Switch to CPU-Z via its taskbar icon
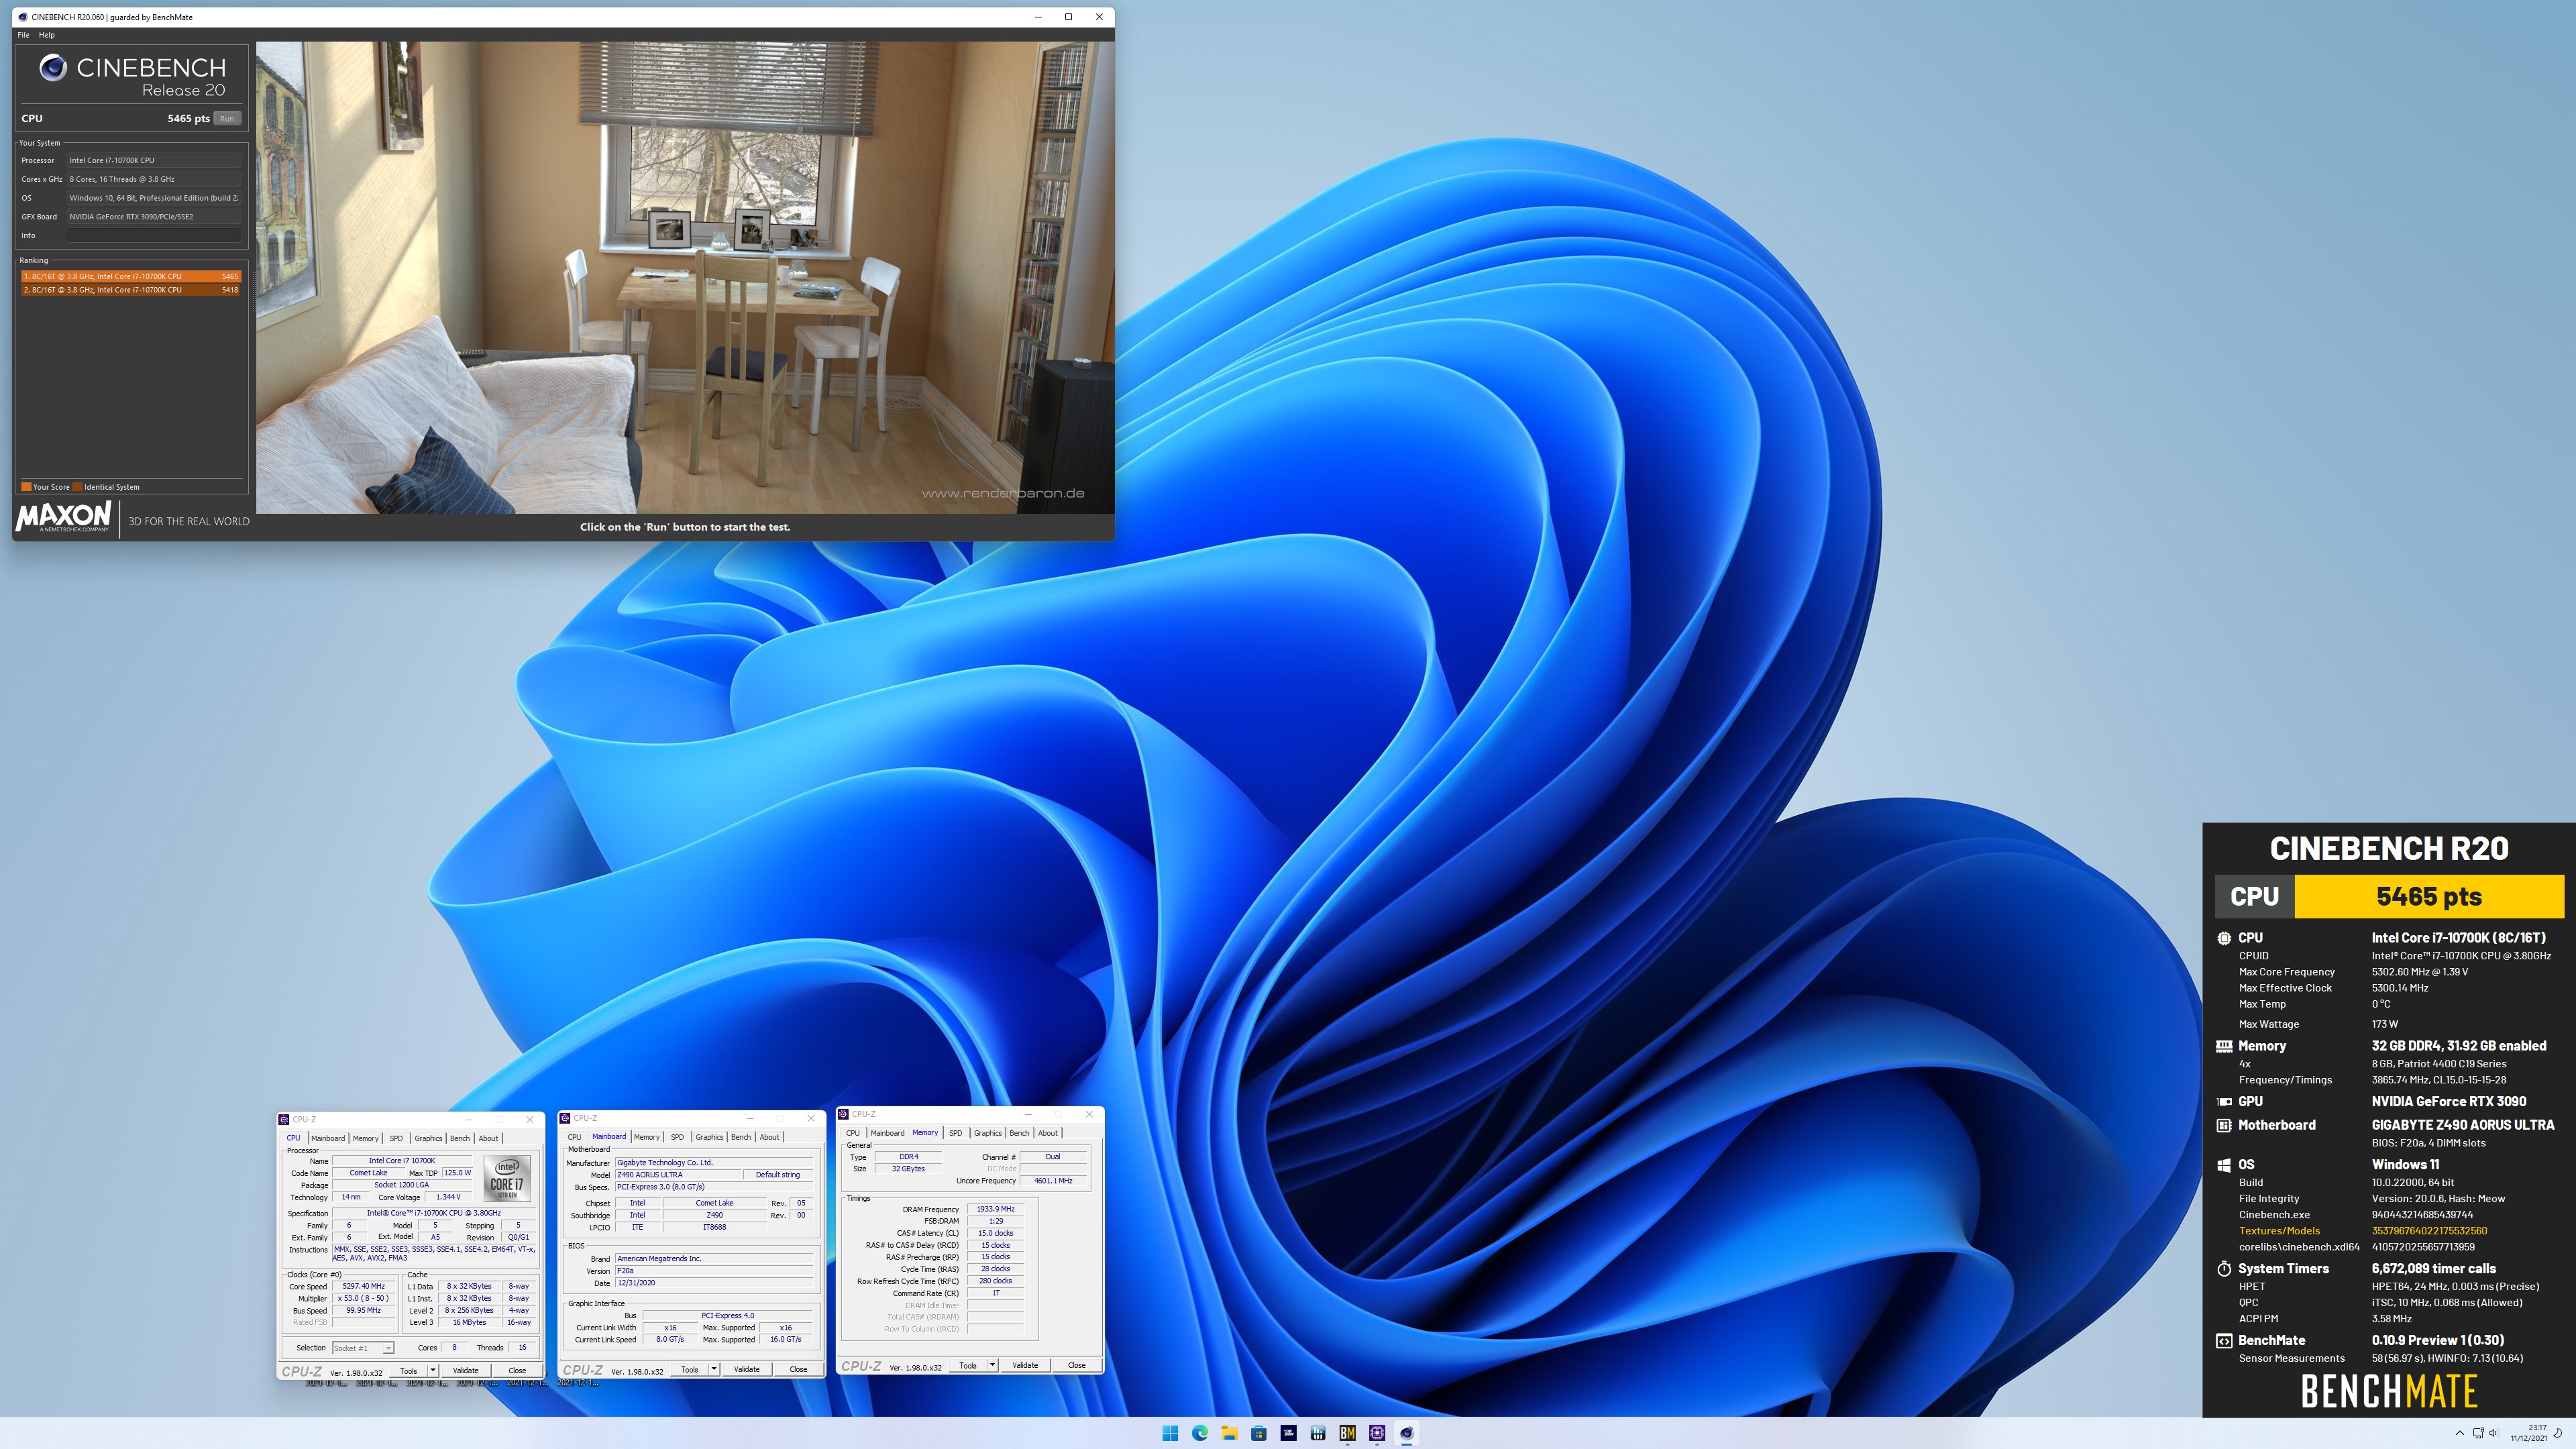This screenshot has height=1449, width=2576. pos(1377,1433)
